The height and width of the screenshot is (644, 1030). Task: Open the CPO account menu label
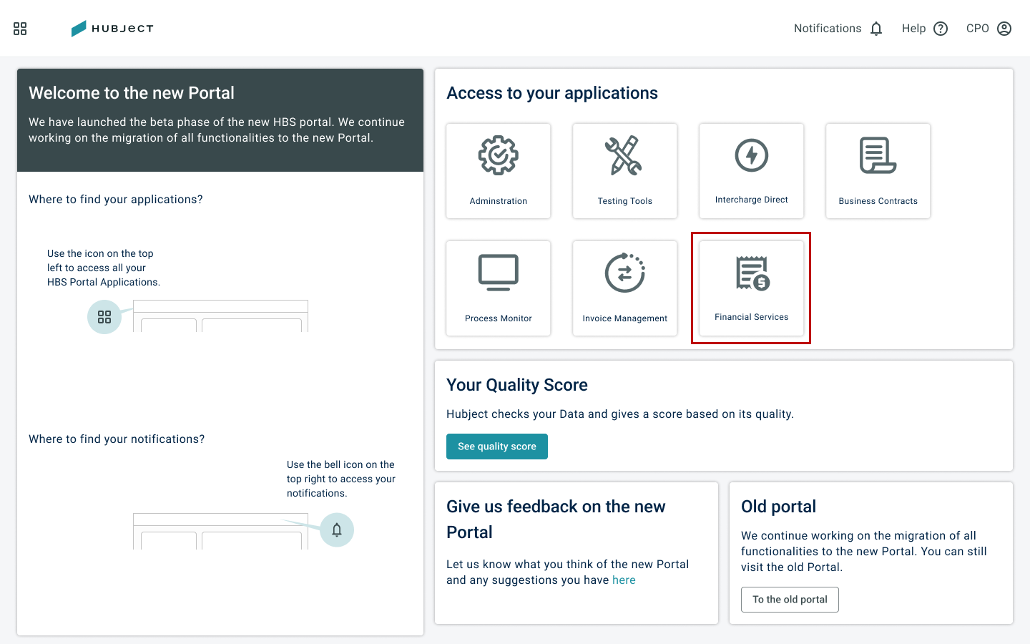coord(977,29)
